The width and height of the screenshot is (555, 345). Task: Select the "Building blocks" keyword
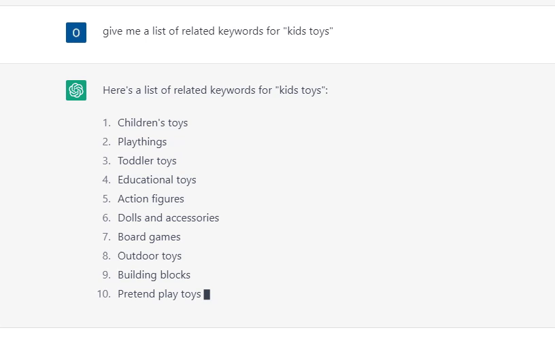pos(154,275)
